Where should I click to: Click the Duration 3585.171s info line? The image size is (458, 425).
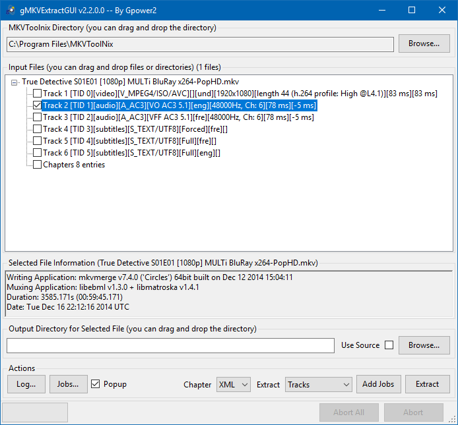pyautogui.click(x=65, y=297)
